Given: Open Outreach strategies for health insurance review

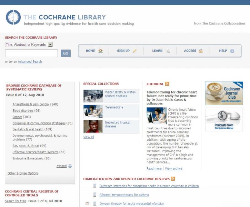Looking at the screenshot, I should (x=149, y=186).
